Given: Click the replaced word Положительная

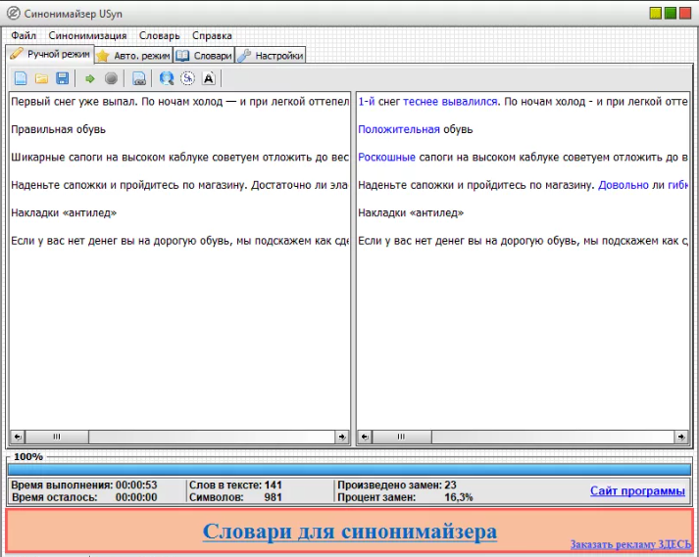Looking at the screenshot, I should [399, 129].
